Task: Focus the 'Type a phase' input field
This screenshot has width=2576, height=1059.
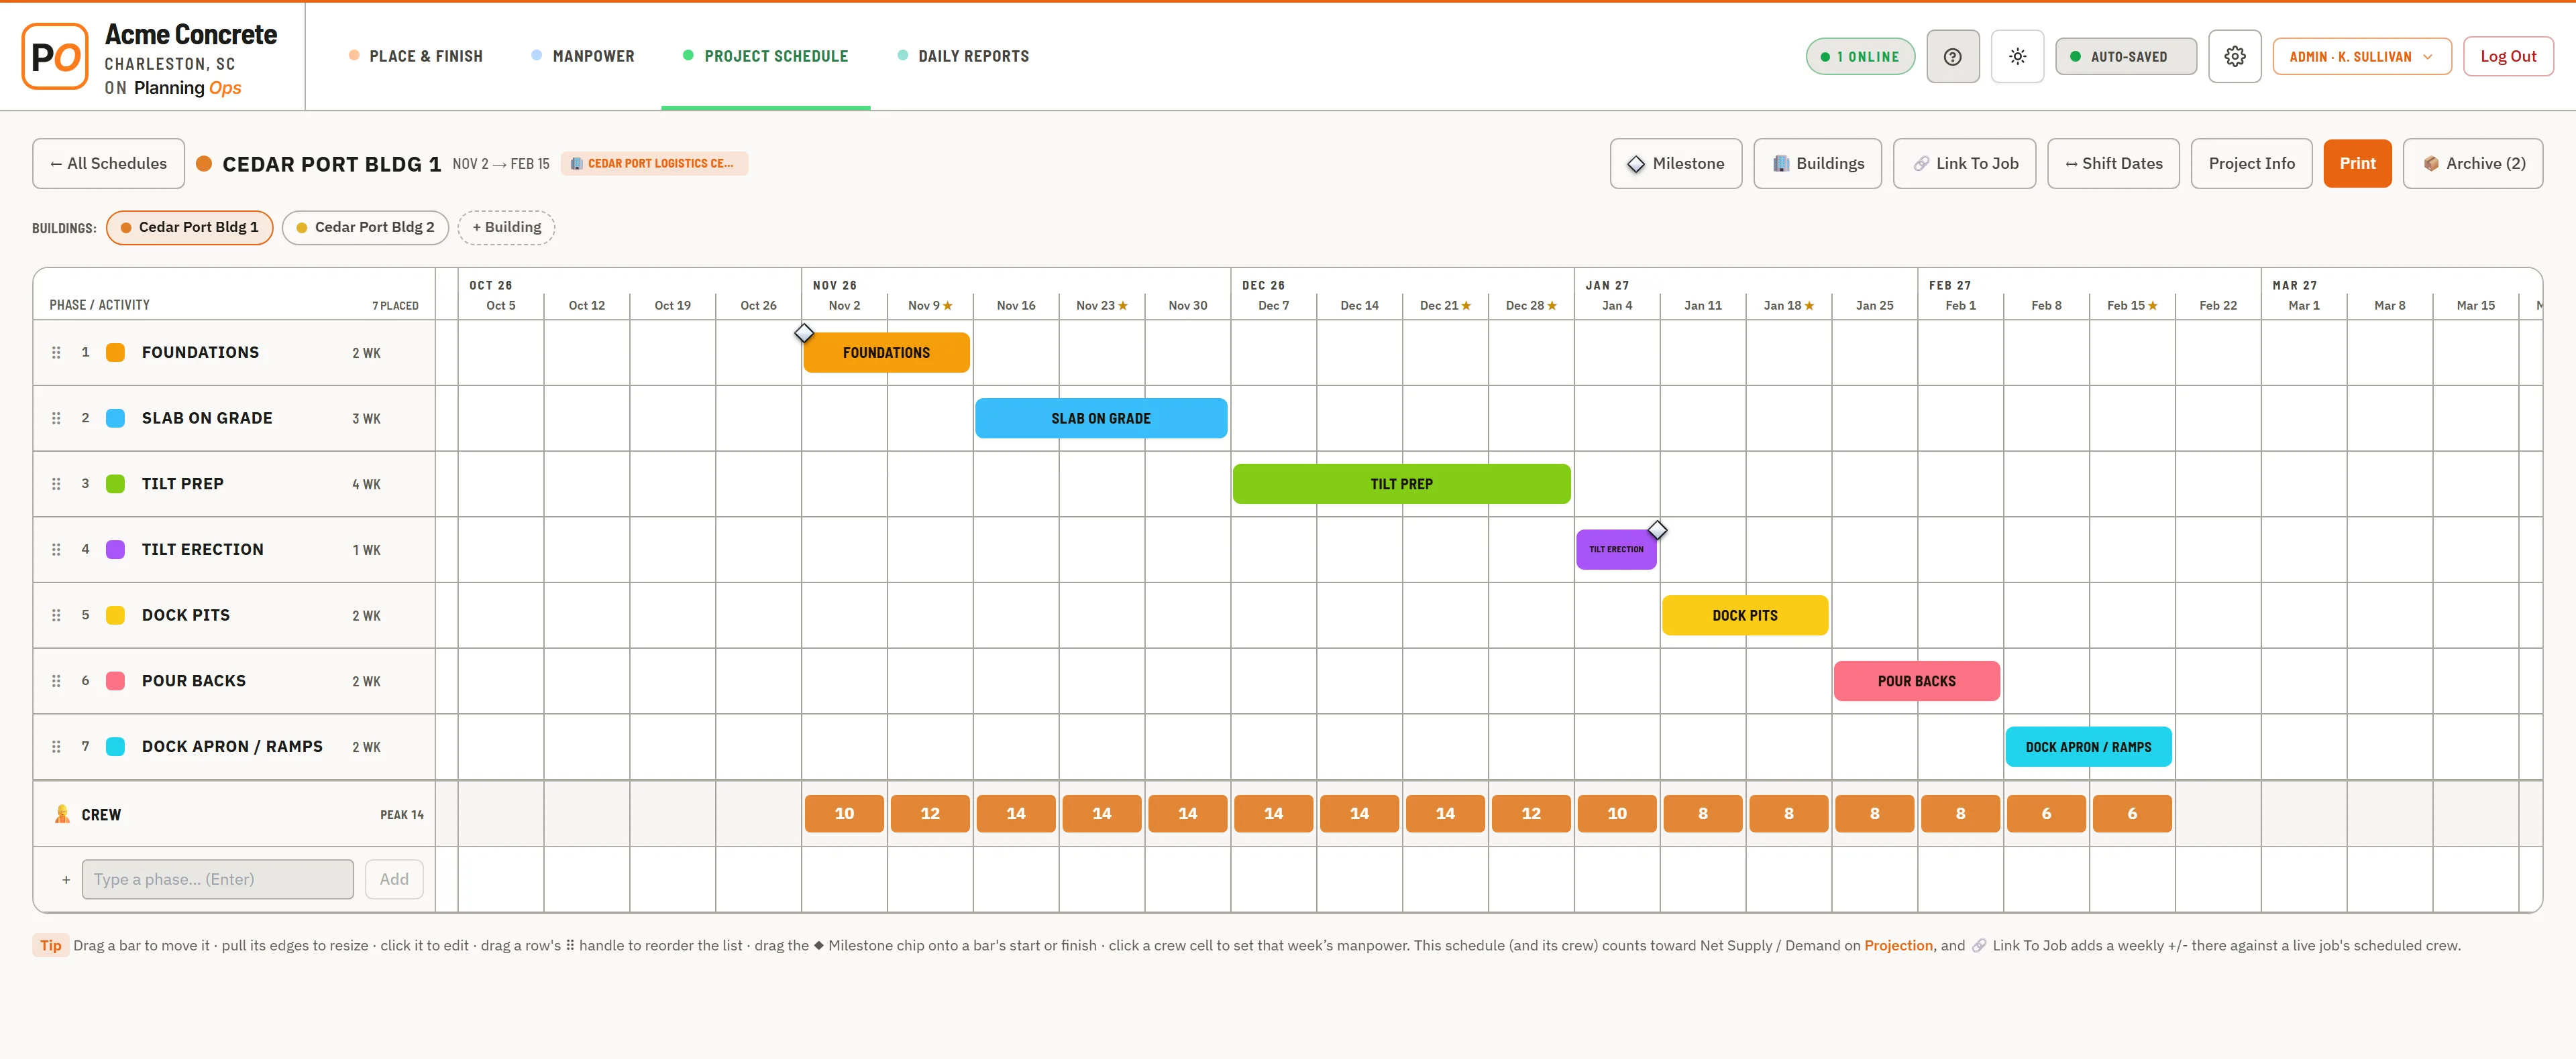Action: 218,879
